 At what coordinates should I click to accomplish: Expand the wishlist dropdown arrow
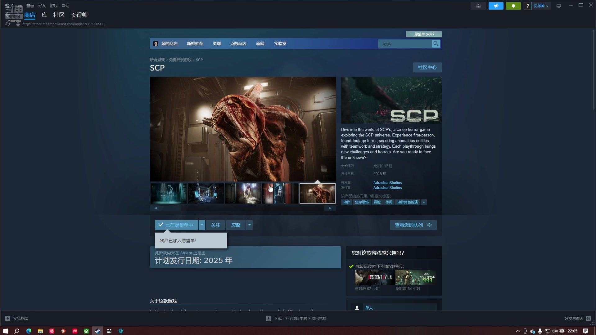tap(202, 225)
